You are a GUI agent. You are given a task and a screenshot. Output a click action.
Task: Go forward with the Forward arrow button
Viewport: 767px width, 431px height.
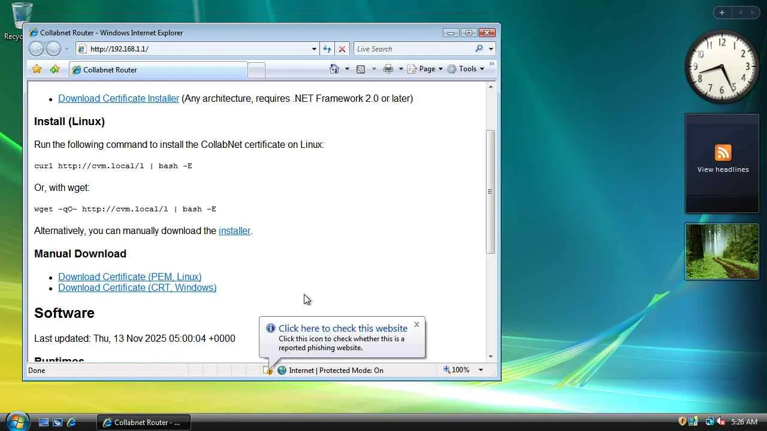pos(54,49)
